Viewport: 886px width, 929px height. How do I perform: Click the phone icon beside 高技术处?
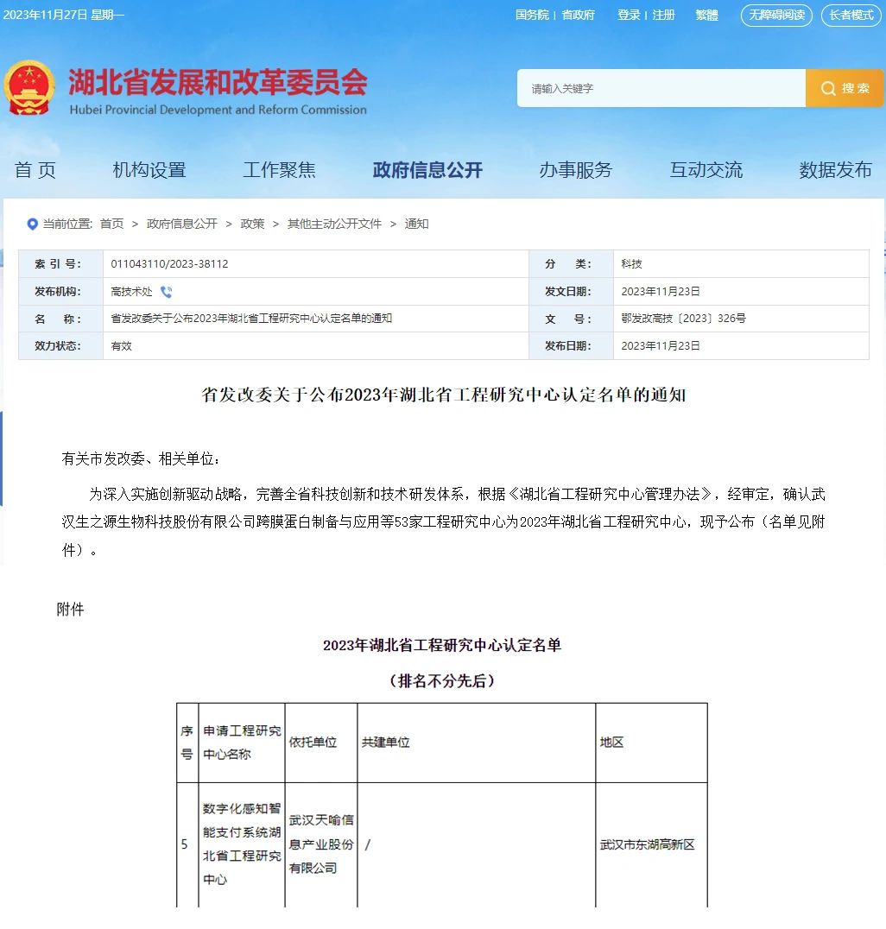coord(167,292)
